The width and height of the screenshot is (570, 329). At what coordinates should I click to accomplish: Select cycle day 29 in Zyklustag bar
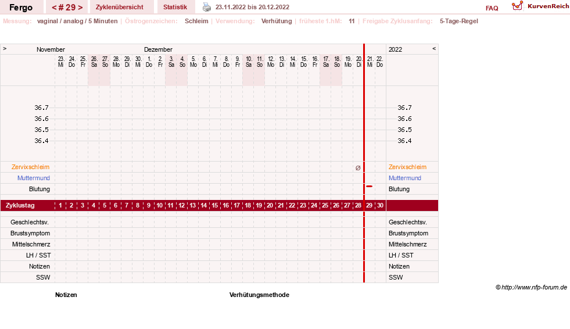point(369,205)
